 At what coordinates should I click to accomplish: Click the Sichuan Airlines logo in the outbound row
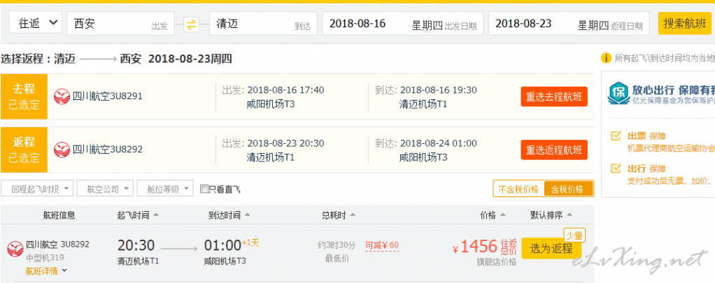pos(62,96)
